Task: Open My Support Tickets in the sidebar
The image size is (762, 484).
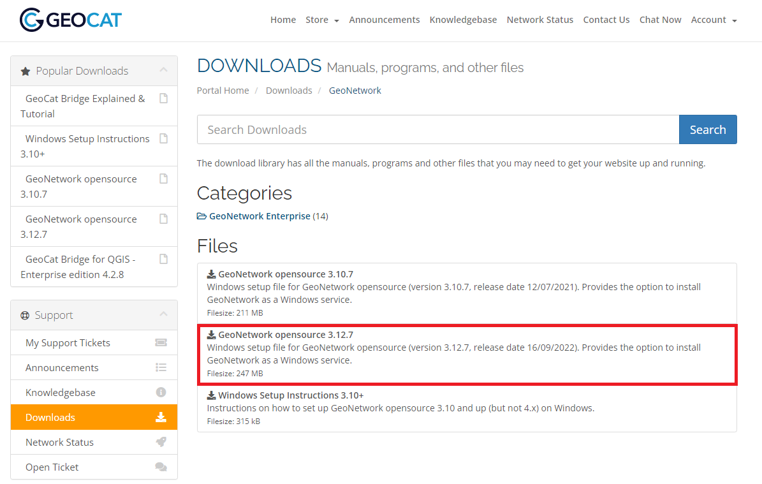Action: pyautogui.click(x=94, y=343)
